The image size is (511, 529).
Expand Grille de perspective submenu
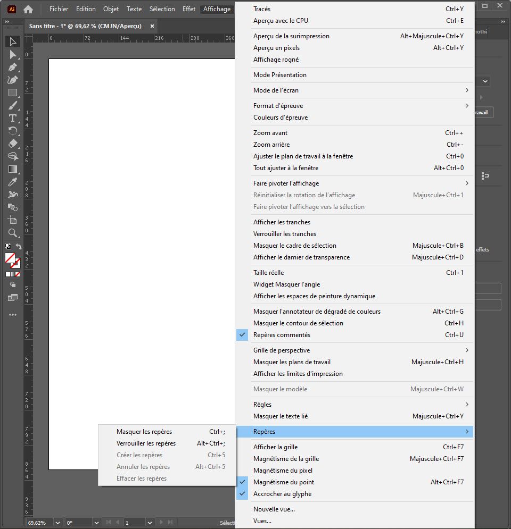[355, 350]
